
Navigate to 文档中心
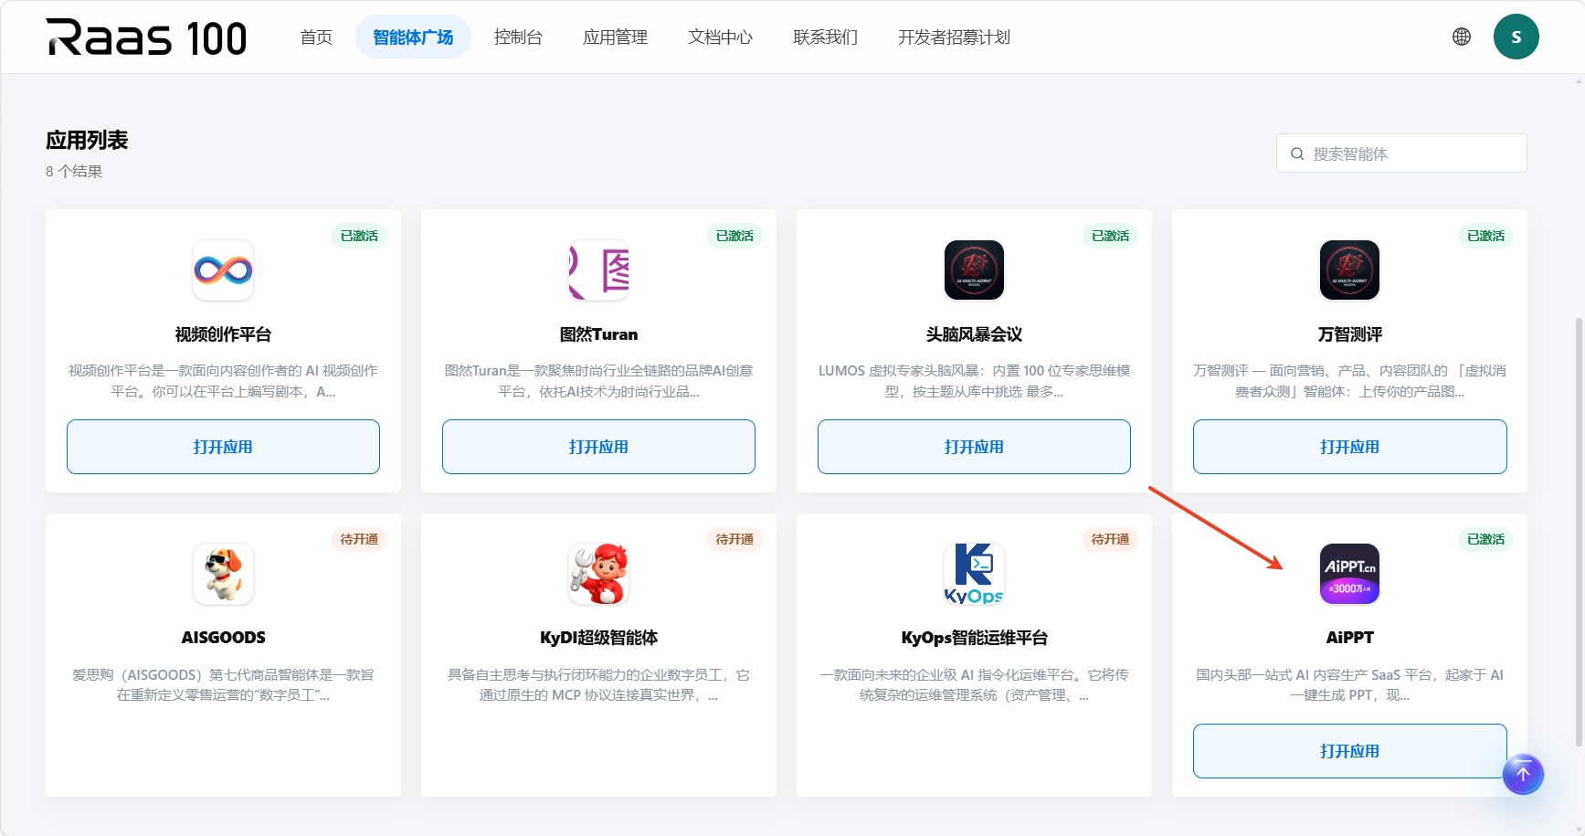[x=720, y=37]
